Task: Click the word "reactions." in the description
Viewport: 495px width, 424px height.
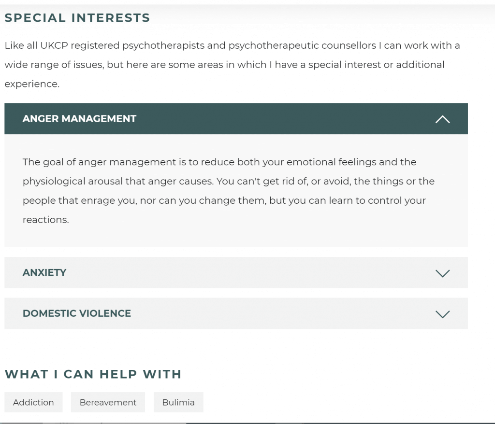Action: 46,220
